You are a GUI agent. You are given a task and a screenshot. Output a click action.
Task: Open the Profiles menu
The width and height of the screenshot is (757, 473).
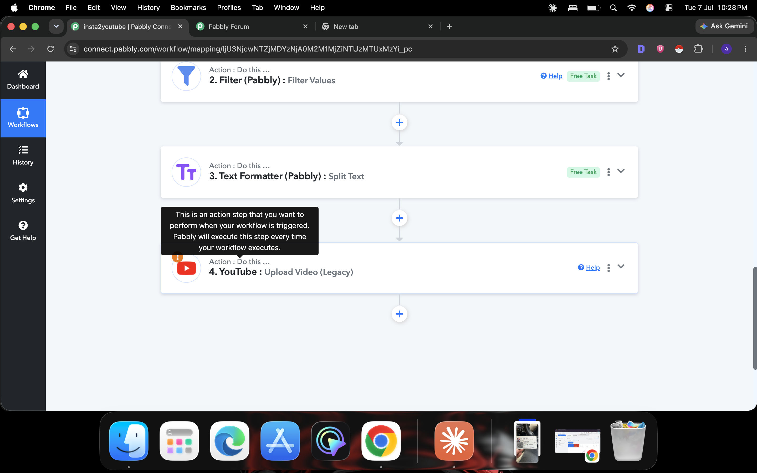click(x=229, y=8)
